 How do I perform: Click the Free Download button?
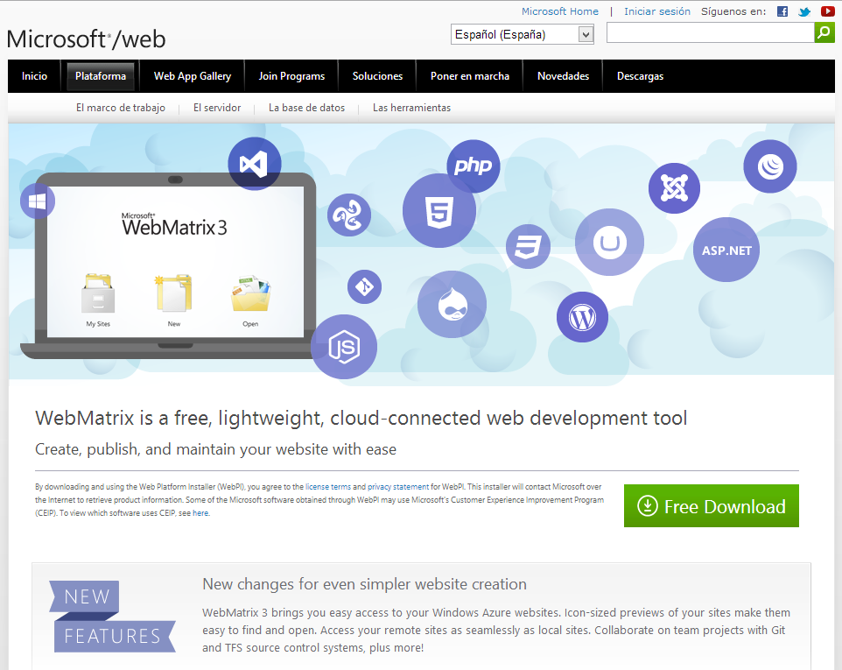tap(711, 506)
